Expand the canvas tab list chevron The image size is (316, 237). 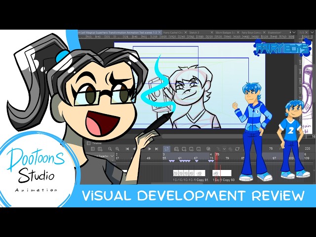pyautogui.click(x=294, y=32)
